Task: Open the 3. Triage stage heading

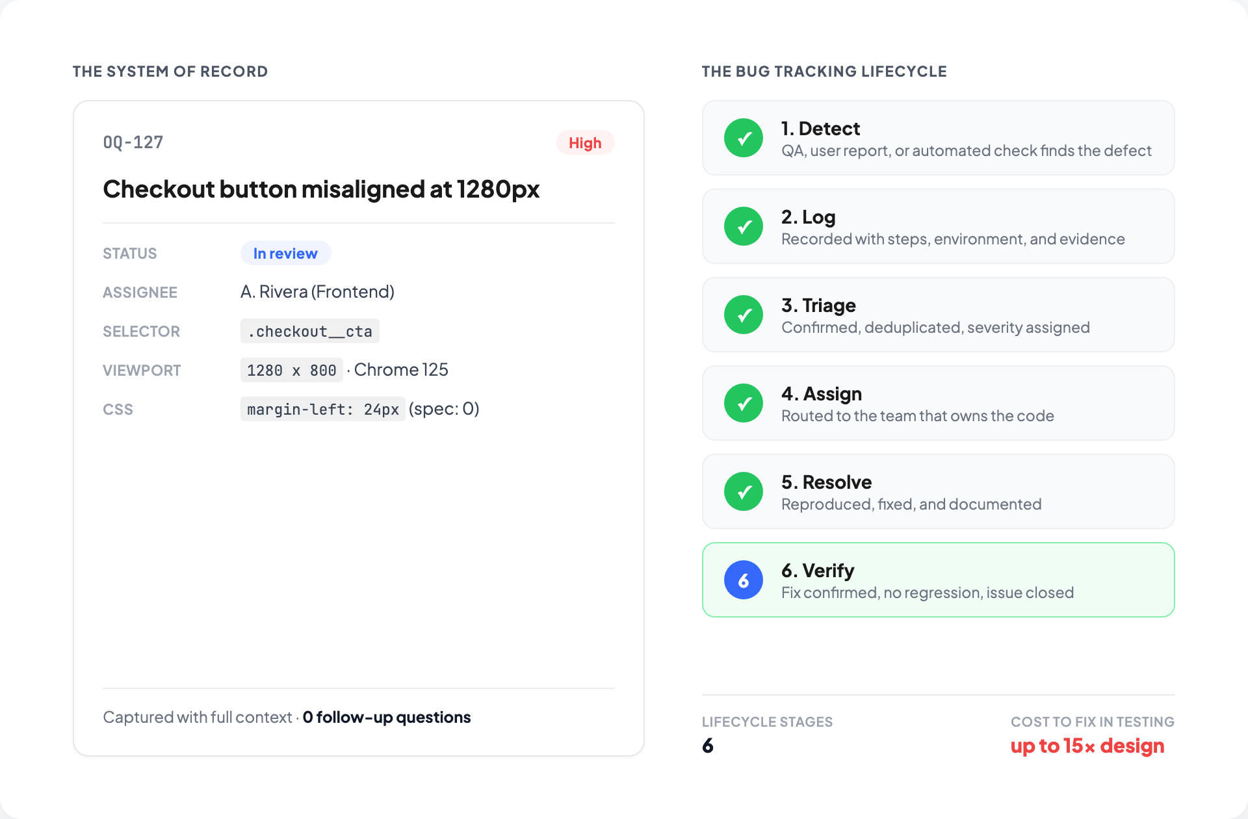Action: coord(818,305)
